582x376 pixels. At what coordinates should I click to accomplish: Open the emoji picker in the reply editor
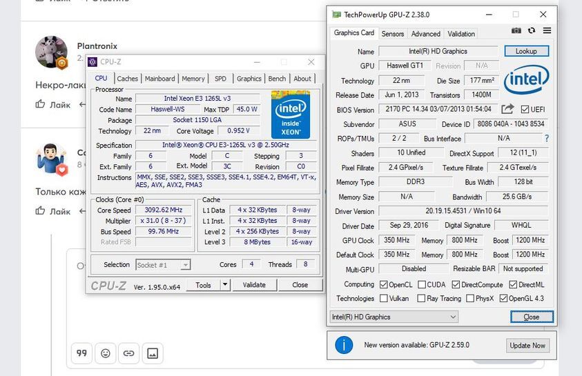105,353
